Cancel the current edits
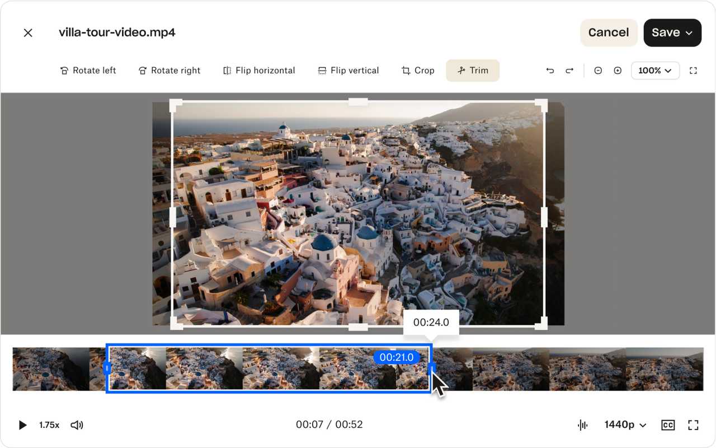Viewport: 716px width, 448px height. click(x=609, y=32)
